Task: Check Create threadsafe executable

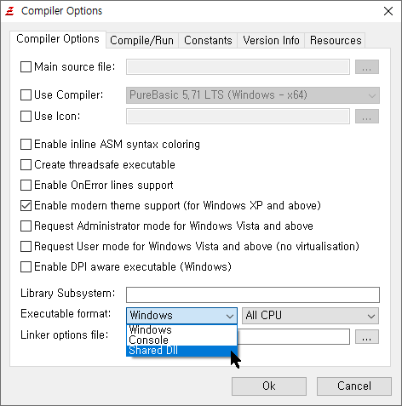Action: tap(26, 165)
